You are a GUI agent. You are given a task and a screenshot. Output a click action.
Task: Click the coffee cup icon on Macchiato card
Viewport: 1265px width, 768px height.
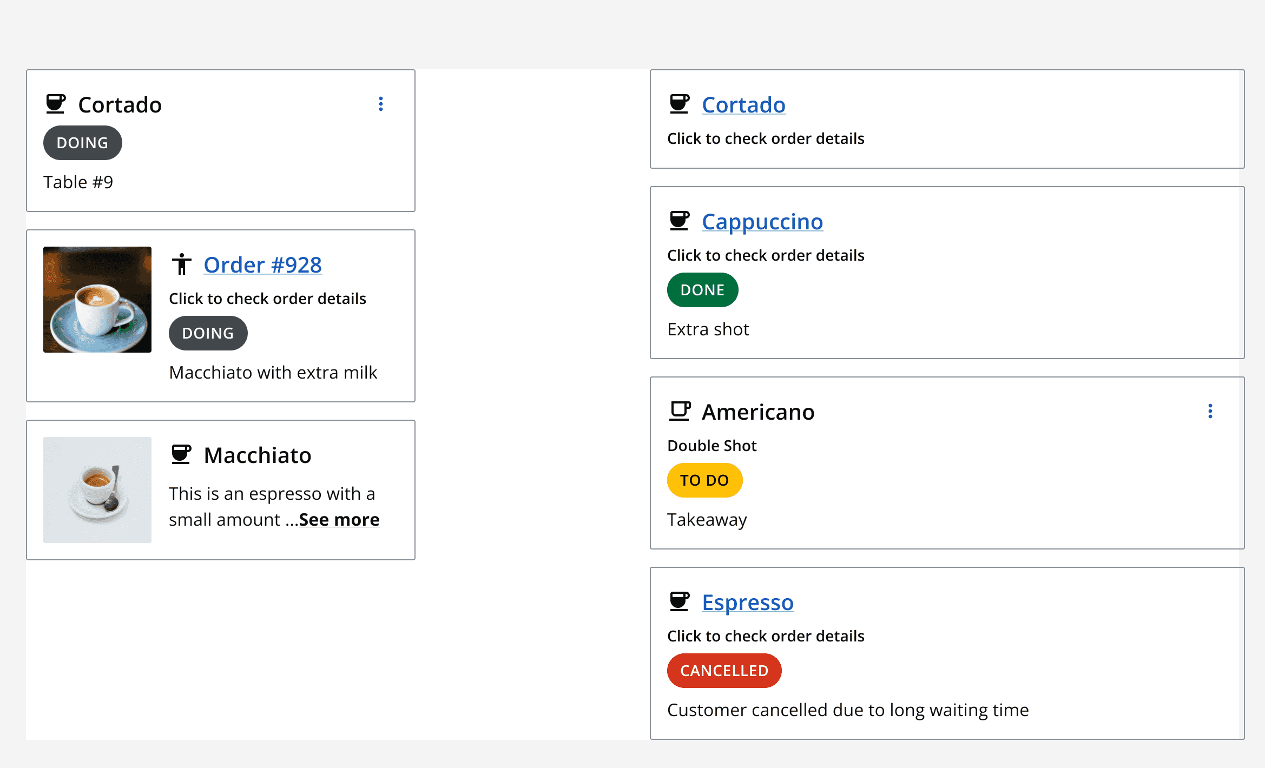pos(182,454)
